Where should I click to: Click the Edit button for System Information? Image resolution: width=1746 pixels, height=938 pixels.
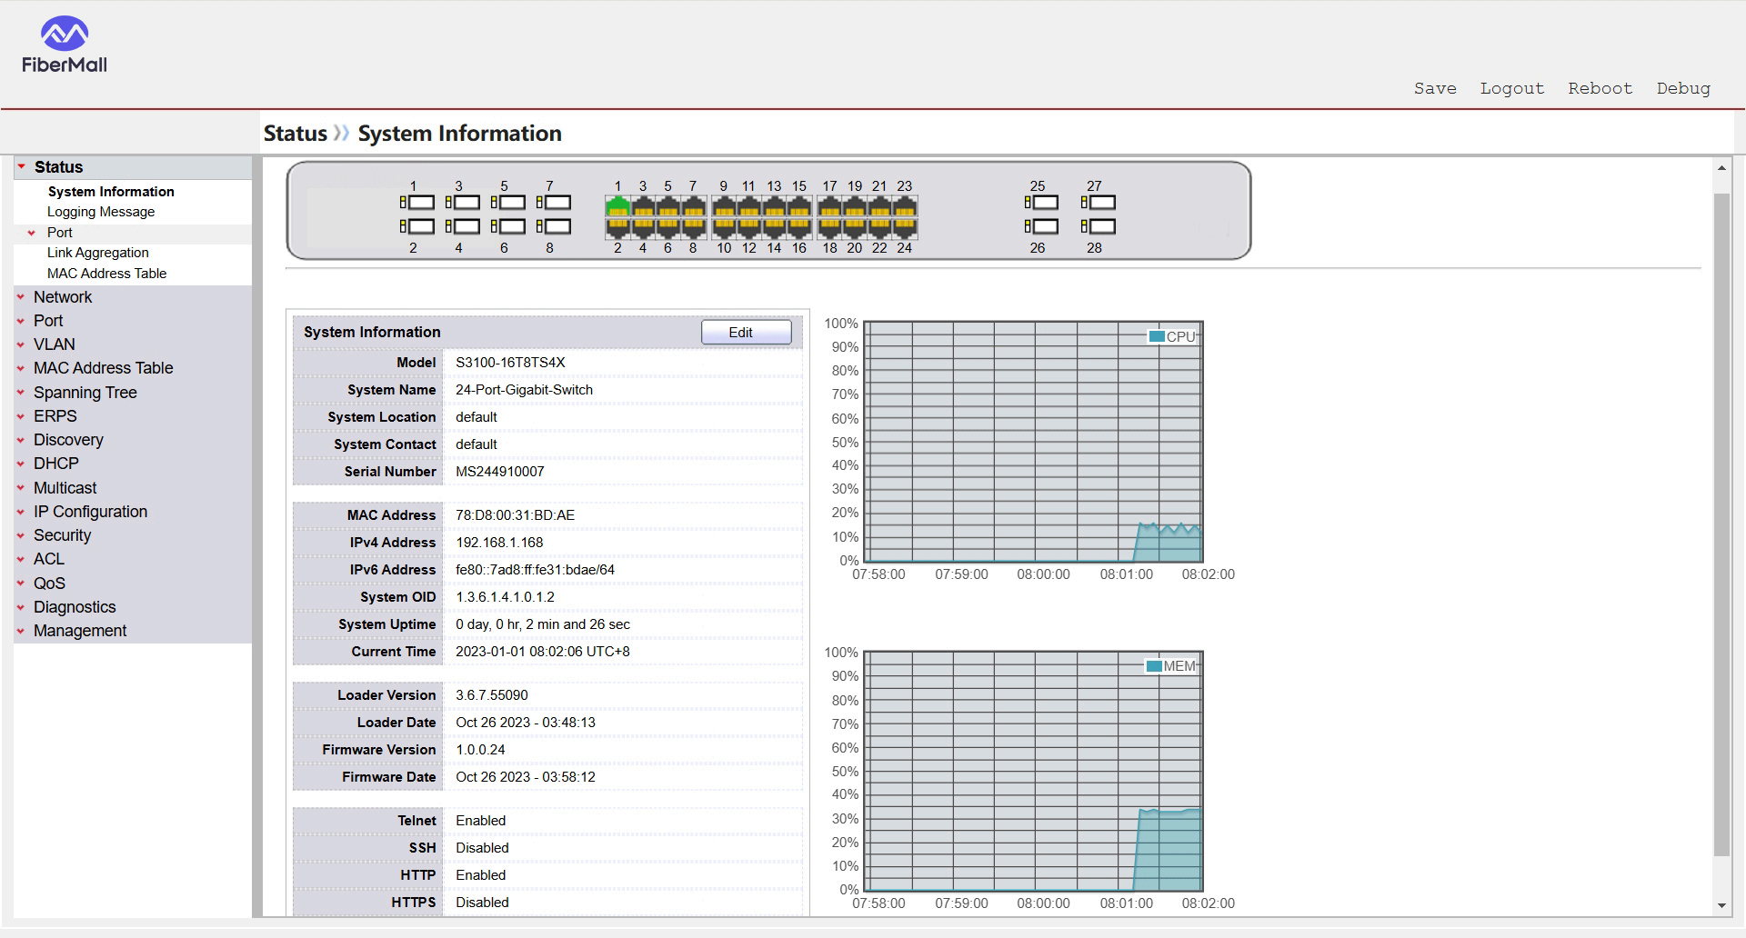coord(746,333)
